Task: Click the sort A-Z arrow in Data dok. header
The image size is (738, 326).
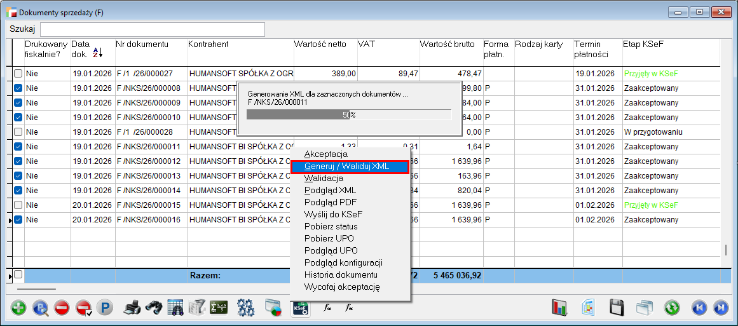Action: [97, 53]
